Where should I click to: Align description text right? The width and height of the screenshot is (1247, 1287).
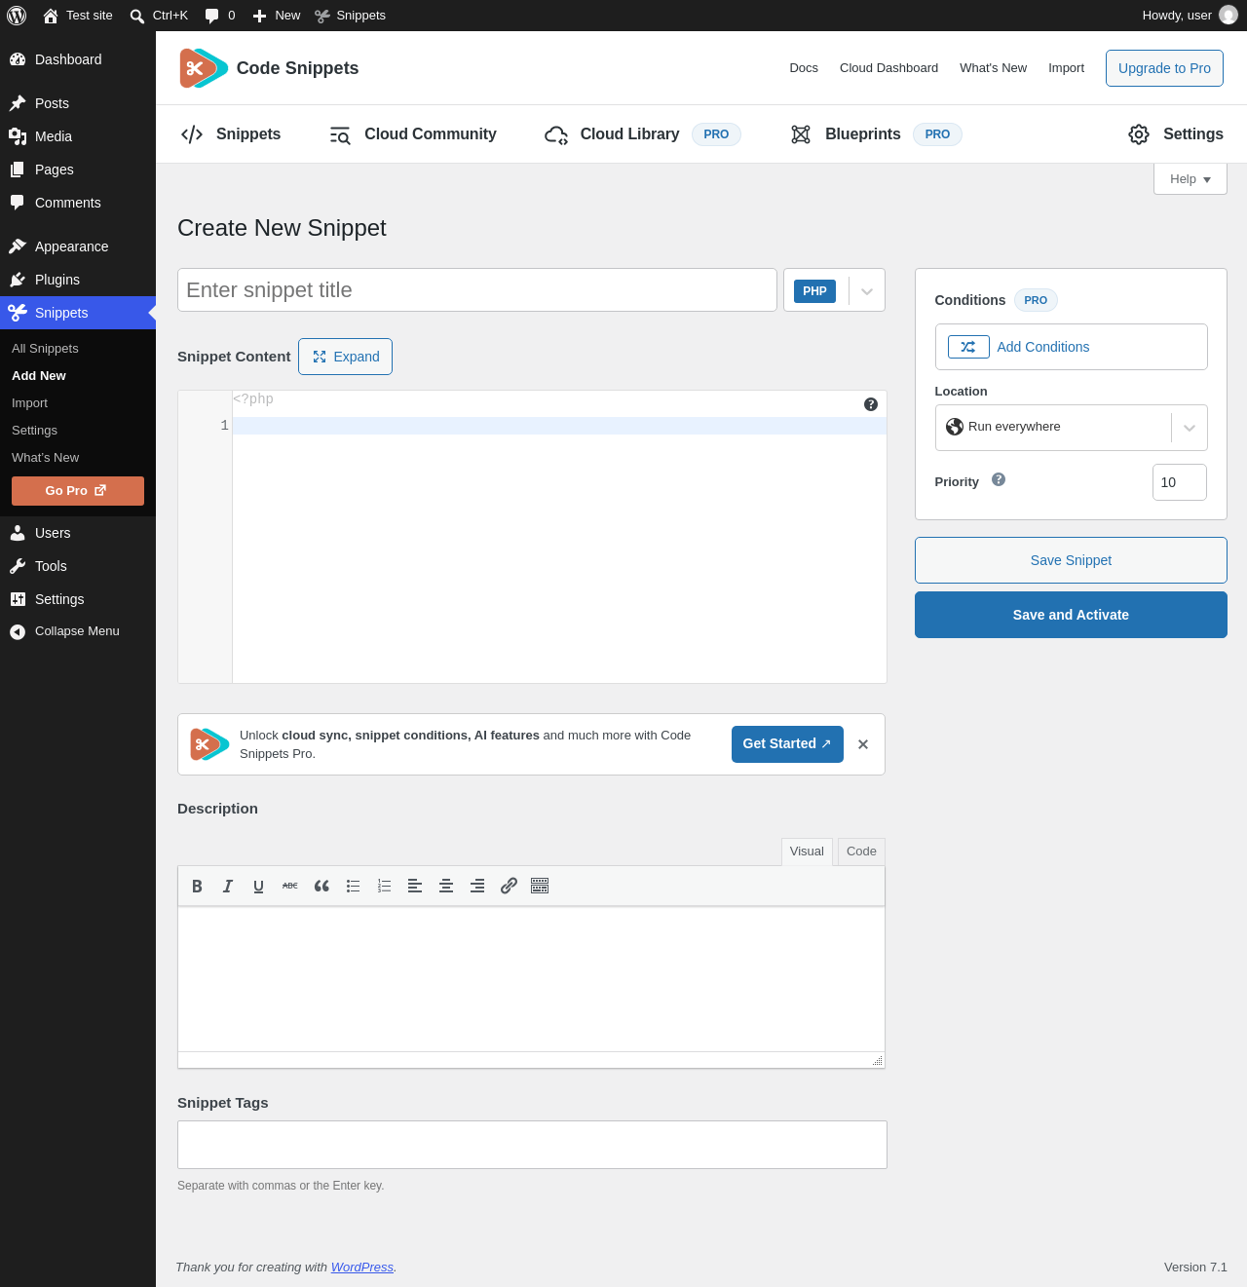point(477,887)
